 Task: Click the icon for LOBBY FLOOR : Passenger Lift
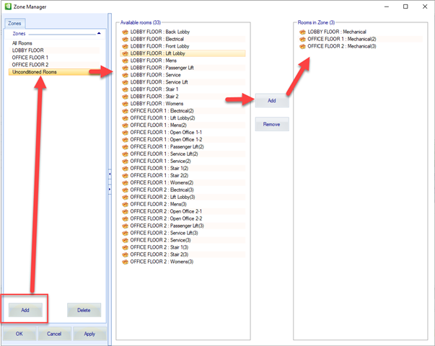[125, 68]
